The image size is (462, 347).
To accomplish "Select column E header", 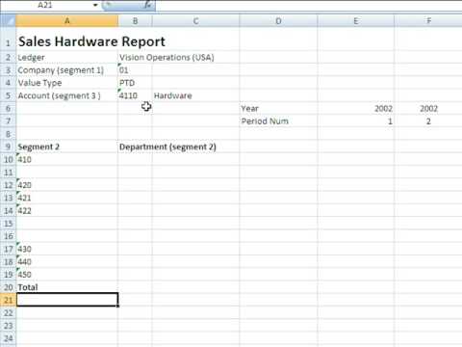I will 355,21.
